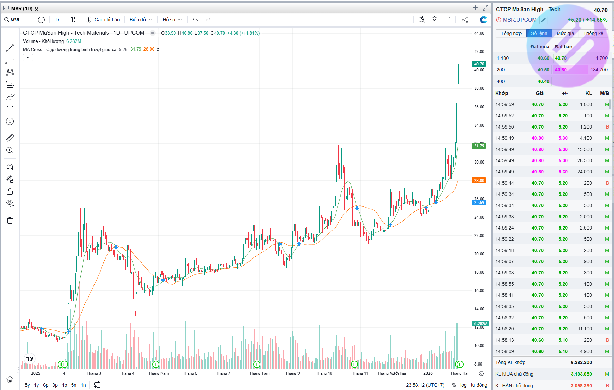
Task: Collapse the indicator legend arrow
Action: pos(28,58)
